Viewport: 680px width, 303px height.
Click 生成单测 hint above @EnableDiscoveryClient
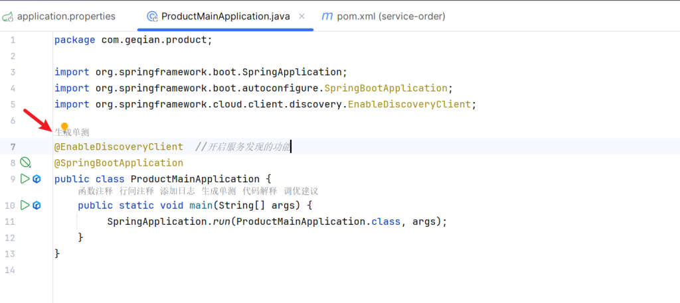(72, 133)
